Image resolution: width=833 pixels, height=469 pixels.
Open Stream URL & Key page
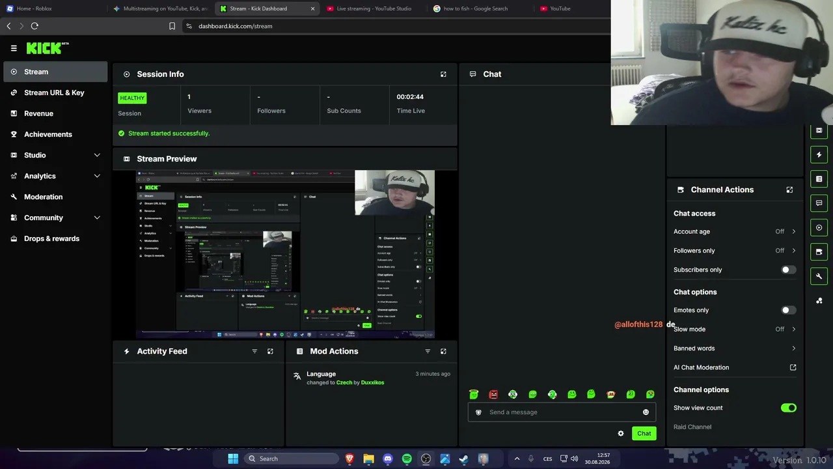point(55,92)
